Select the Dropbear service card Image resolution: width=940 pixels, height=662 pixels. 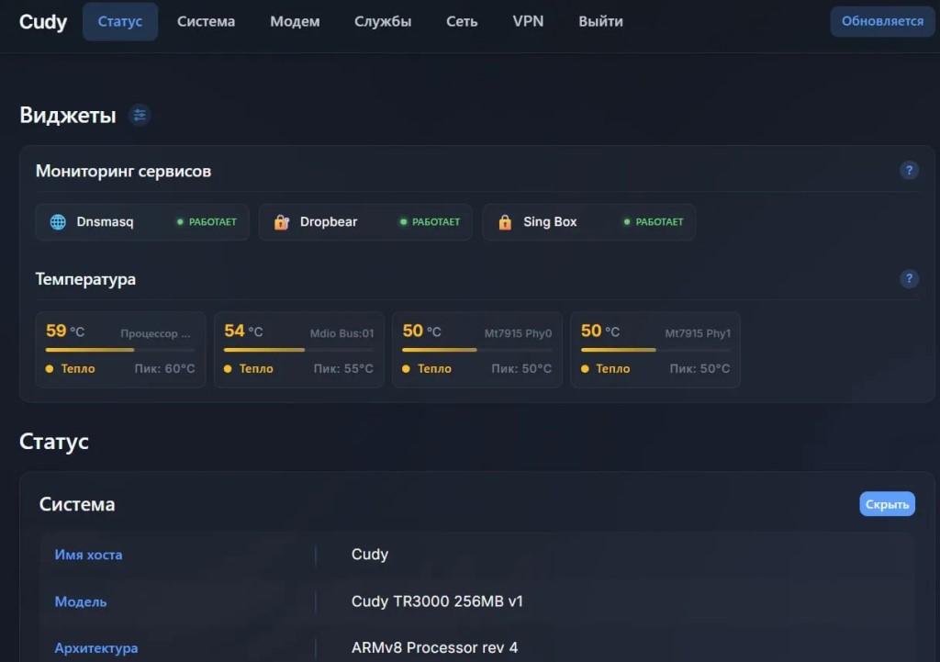(x=365, y=222)
